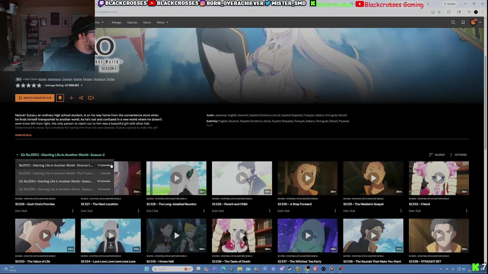Expand MORE DETAILS under the synopsis
Screen dimensions: 488x274
coord(23,135)
